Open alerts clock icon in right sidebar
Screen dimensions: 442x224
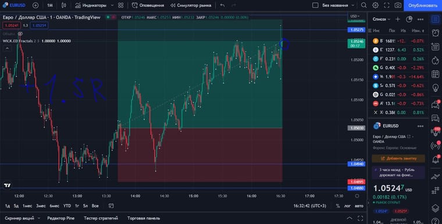[436, 32]
